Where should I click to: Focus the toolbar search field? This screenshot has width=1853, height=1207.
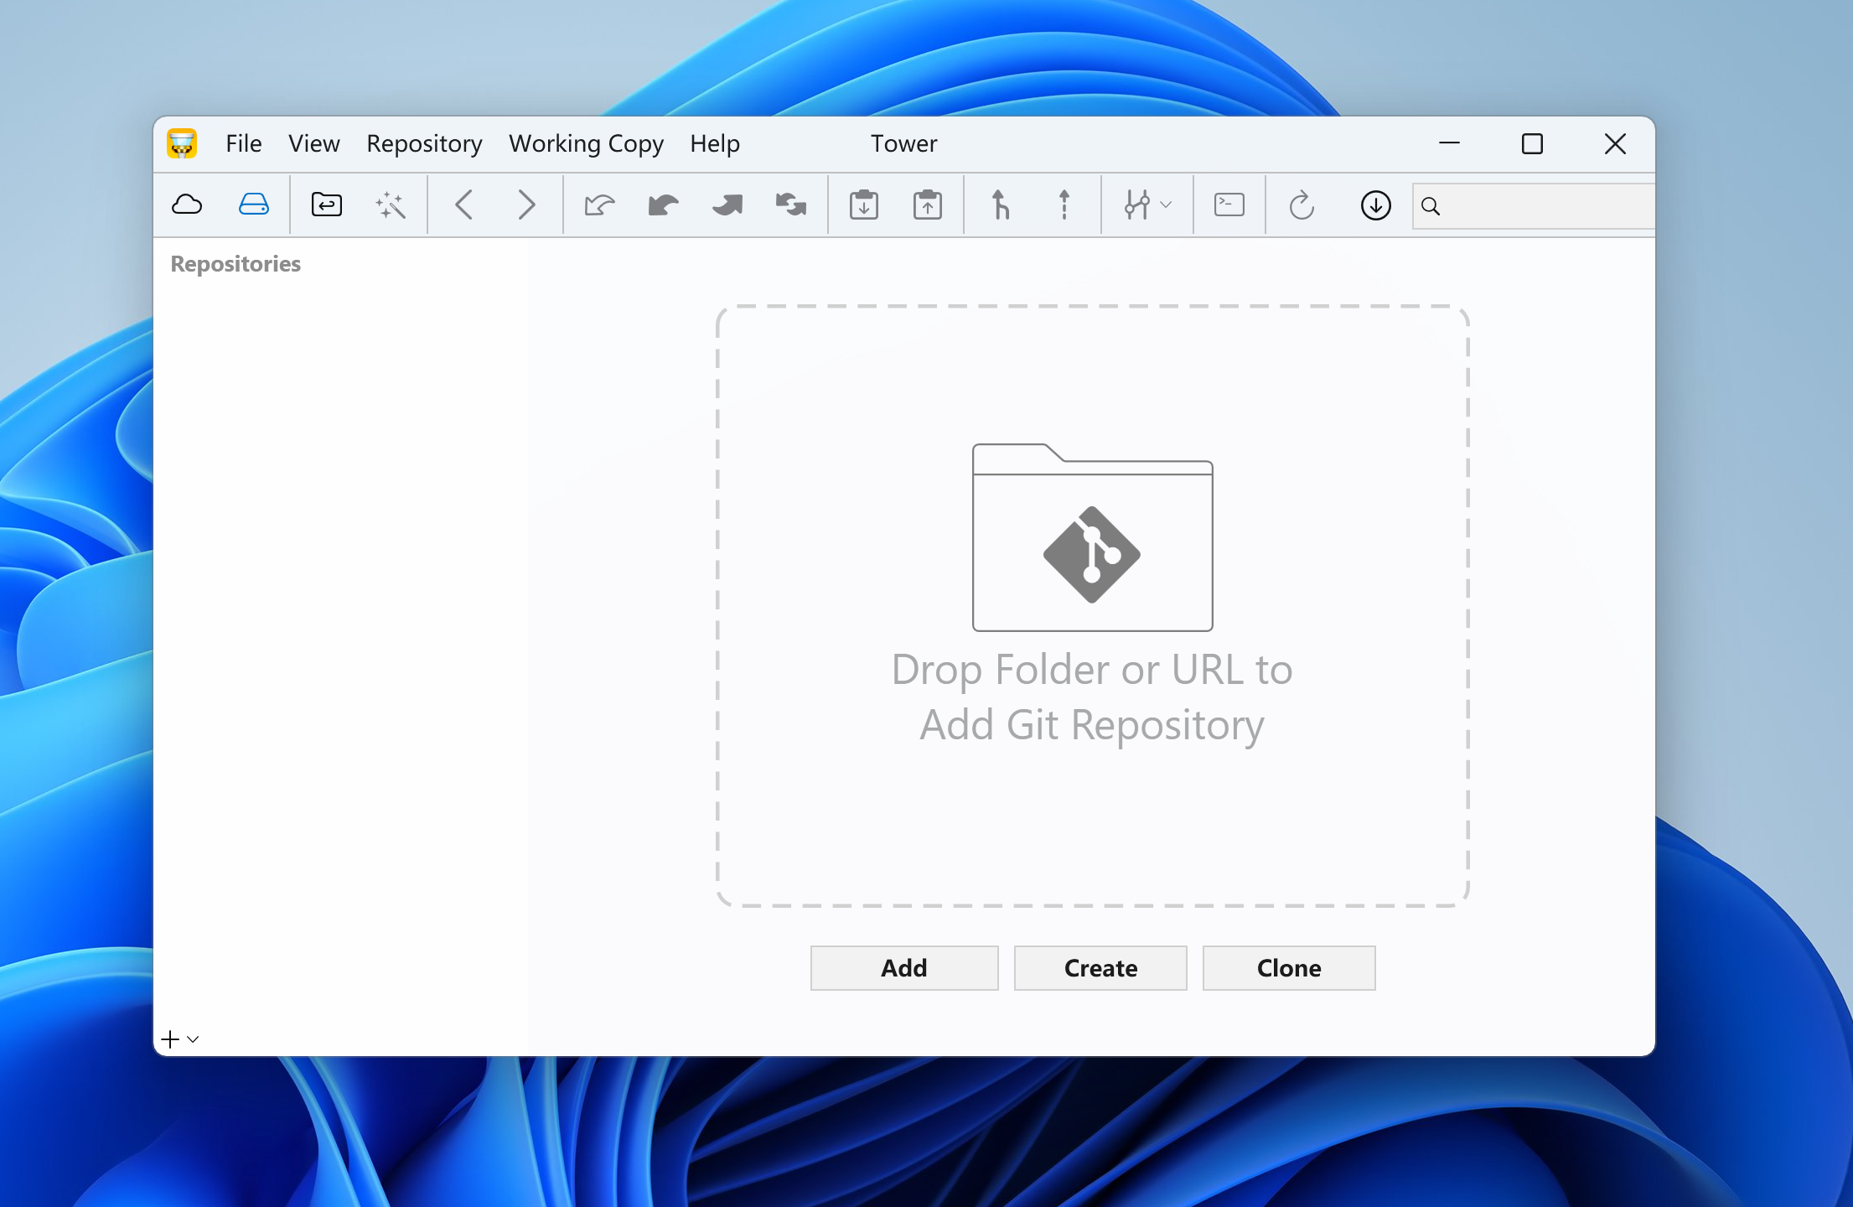[x=1533, y=205]
